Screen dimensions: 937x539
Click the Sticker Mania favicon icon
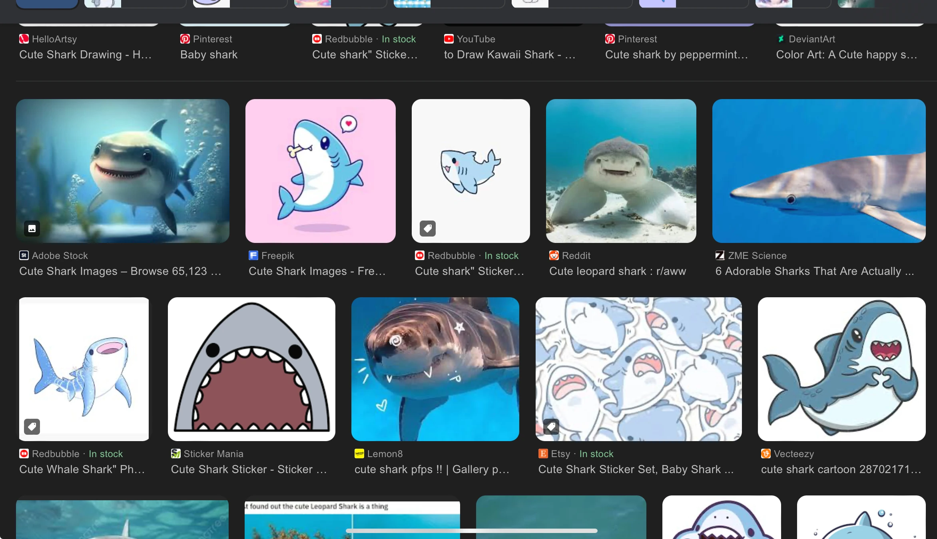(175, 453)
